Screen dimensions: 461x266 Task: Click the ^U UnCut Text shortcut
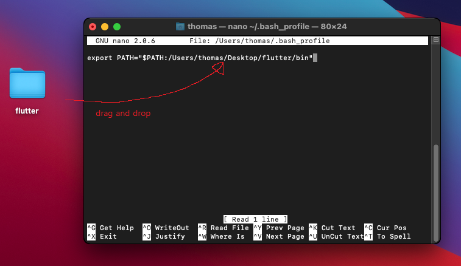pyautogui.click(x=336, y=236)
